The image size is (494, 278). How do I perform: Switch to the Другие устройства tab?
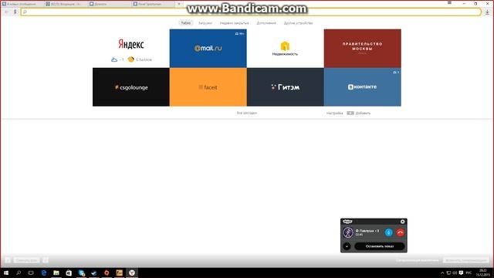pyautogui.click(x=298, y=23)
